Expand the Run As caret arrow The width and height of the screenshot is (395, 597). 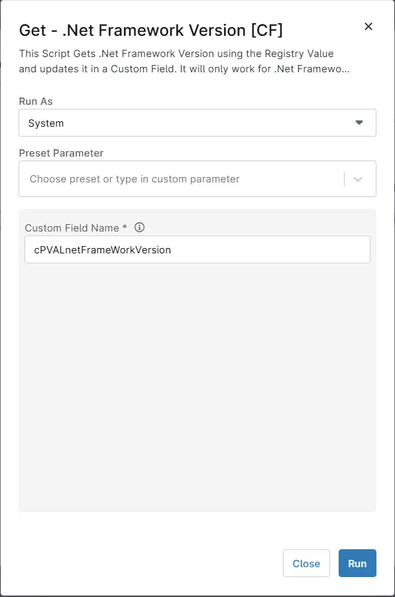click(x=359, y=123)
